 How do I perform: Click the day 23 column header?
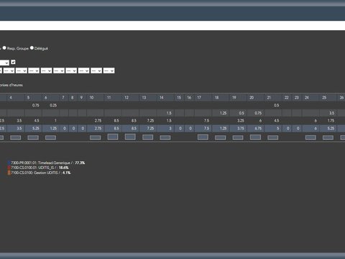(x=297, y=97)
